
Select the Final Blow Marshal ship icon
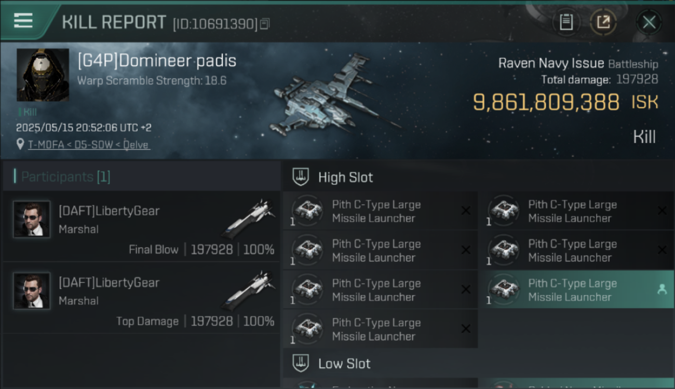(250, 218)
